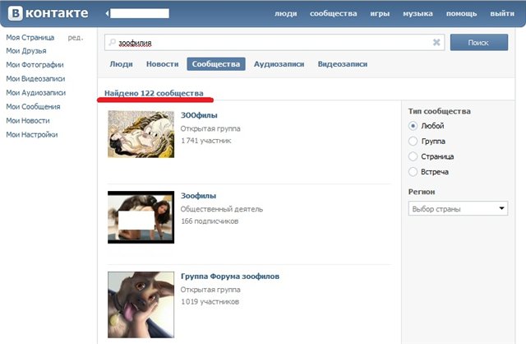Click inside the search text field
This screenshot has height=344, width=526.
click(271, 42)
